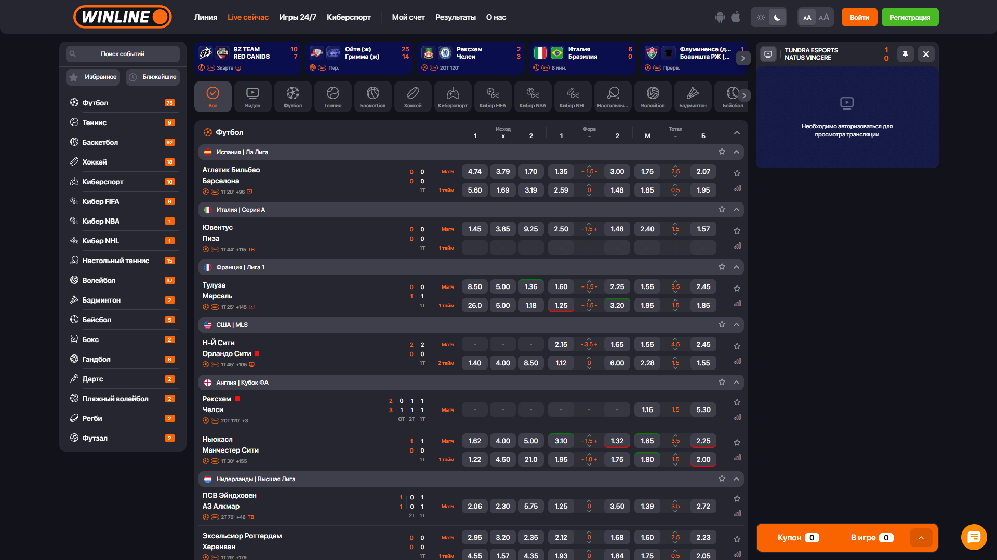
Task: Select the Бадминтон filter icon
Action: point(693,97)
